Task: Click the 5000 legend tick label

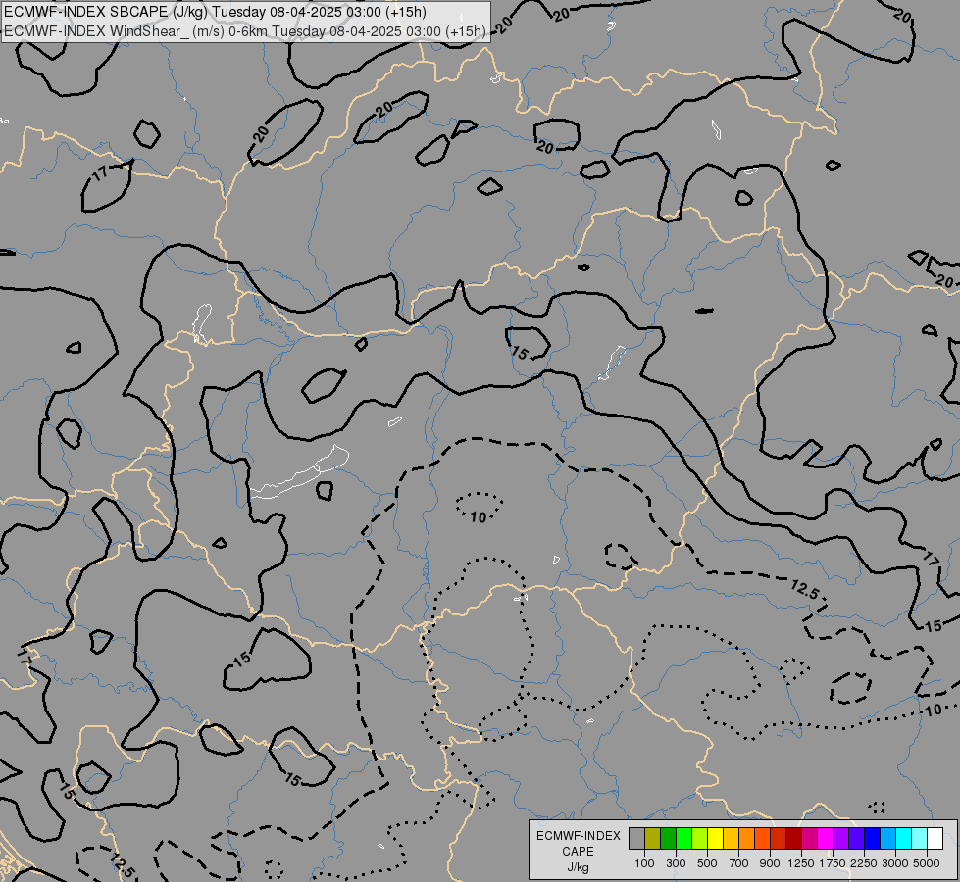Action: 927,863
